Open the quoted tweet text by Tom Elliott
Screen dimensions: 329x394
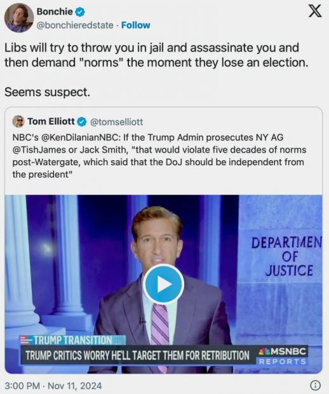(x=159, y=156)
